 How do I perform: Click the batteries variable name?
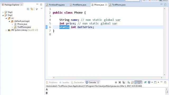coord(85,27)
